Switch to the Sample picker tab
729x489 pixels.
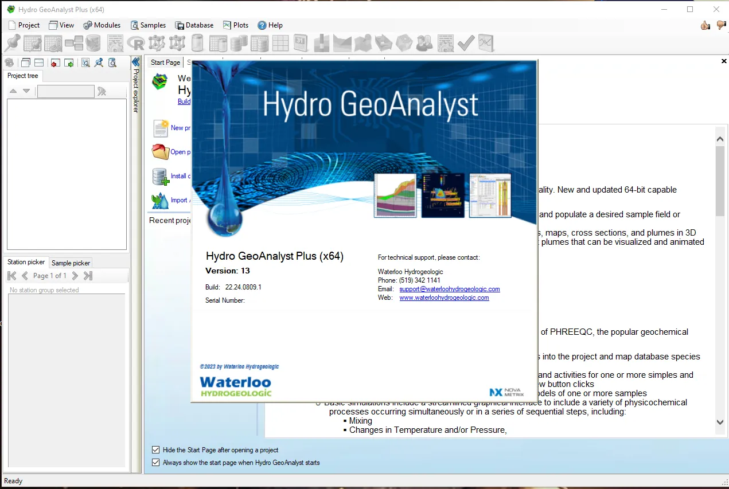[x=71, y=263]
